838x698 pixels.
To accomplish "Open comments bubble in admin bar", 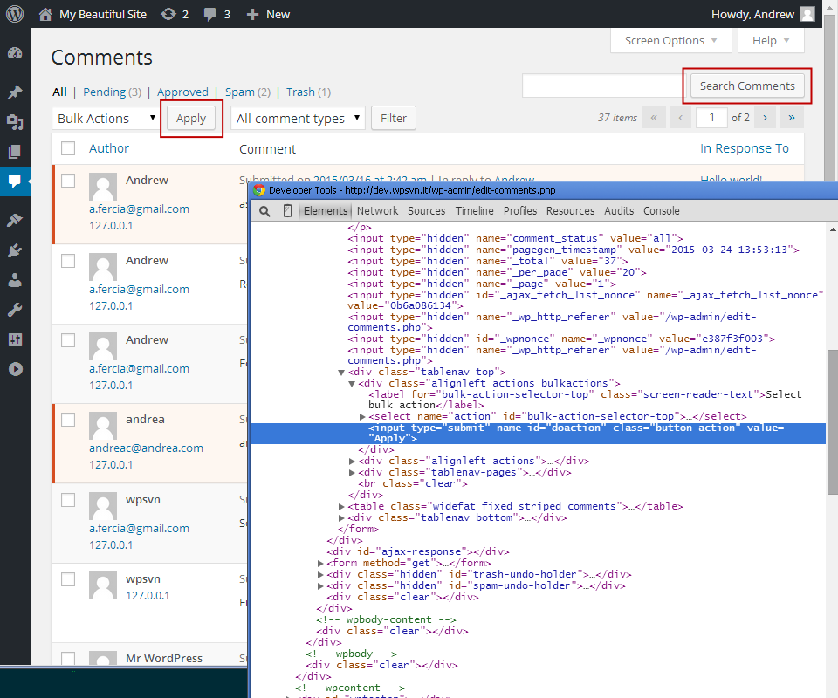I will click(210, 15).
